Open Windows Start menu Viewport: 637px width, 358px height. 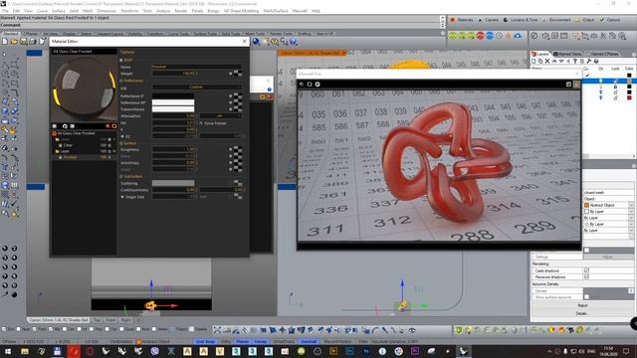7,351
